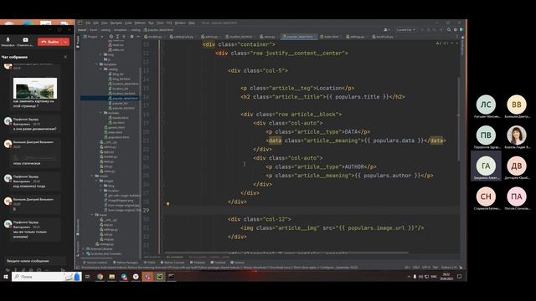
Task: Click participant avatar ПА
Action: (x=517, y=196)
